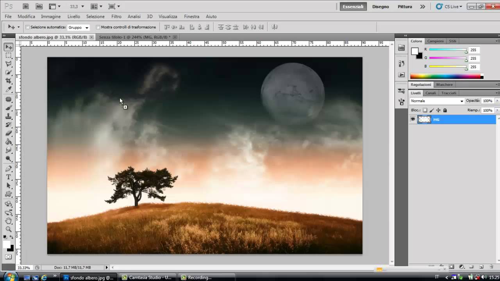
Task: Open the Actions panel play icon
Action: [402, 75]
